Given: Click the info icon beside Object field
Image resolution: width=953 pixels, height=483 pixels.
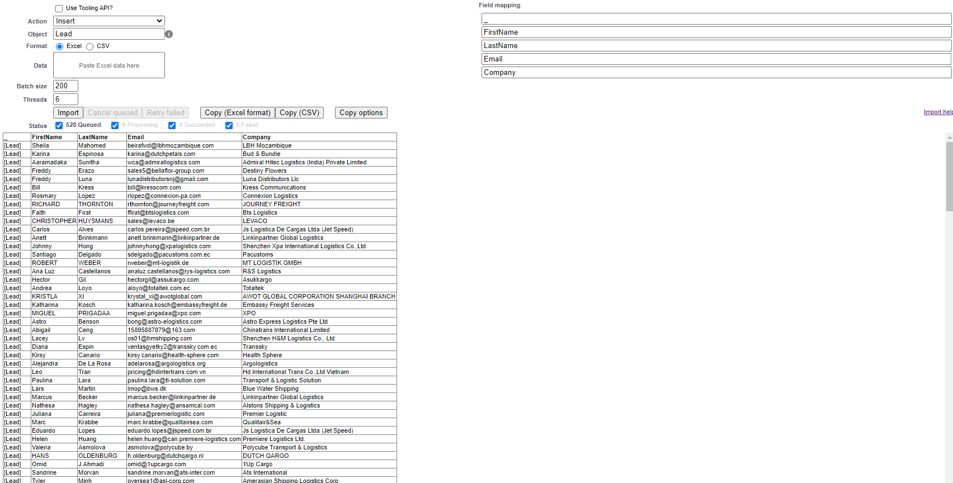Looking at the screenshot, I should (169, 34).
